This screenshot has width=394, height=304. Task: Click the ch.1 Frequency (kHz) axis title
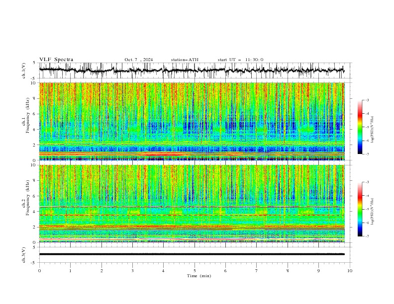tap(28, 116)
